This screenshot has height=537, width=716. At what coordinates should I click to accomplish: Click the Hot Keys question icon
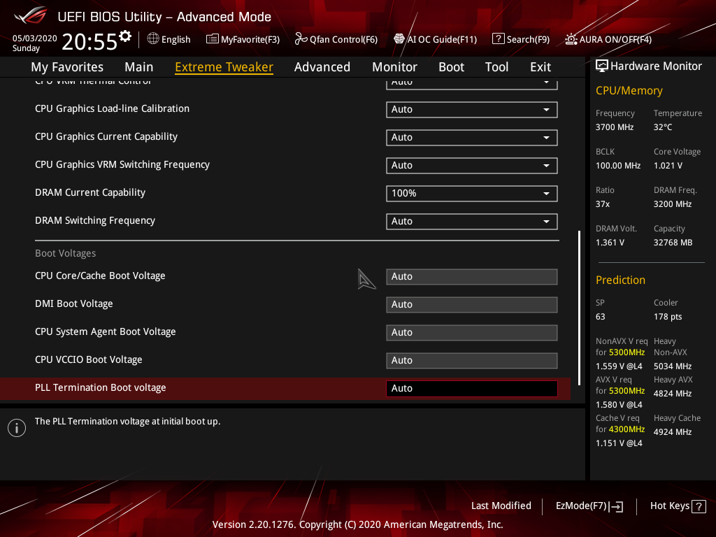tap(699, 506)
